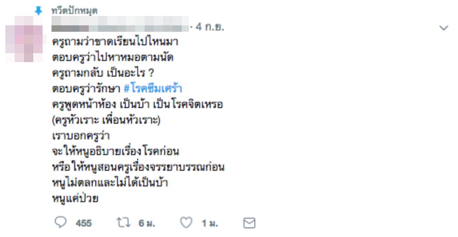Click the 1 ม. likes count
Viewport: 458px width, 237px height.
tap(210, 223)
